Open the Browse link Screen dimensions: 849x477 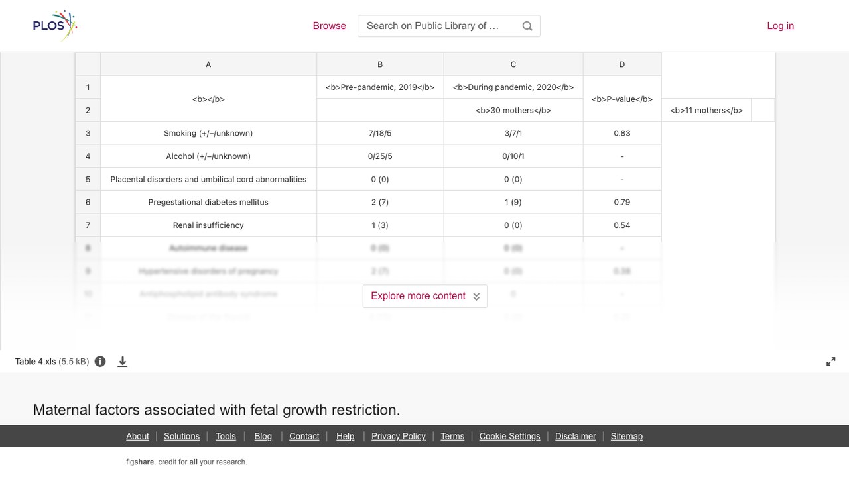(x=330, y=26)
